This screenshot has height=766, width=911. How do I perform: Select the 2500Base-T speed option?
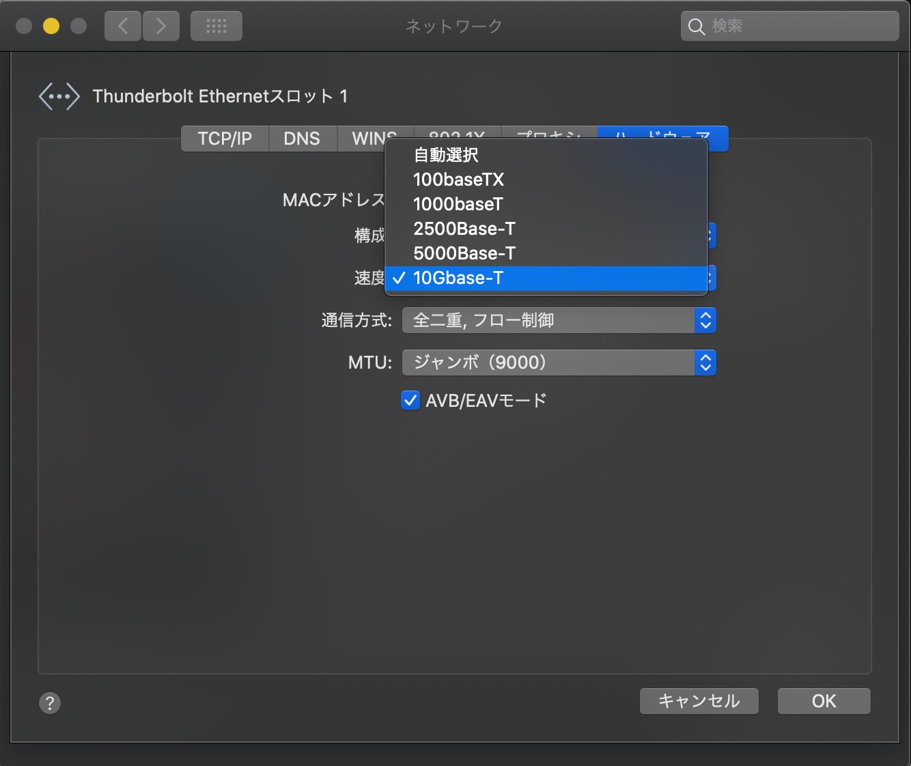(464, 229)
